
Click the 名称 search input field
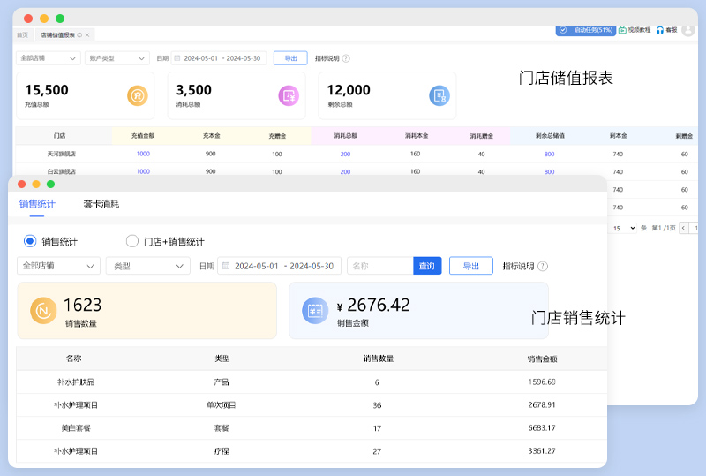coord(379,266)
